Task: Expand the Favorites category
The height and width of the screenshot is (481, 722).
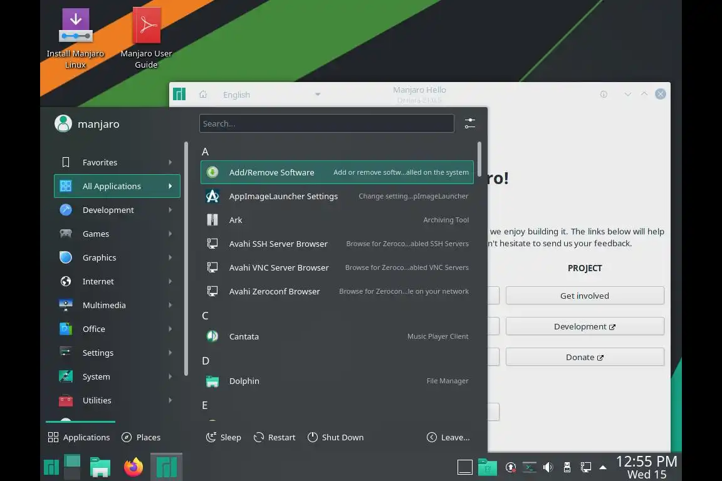Action: pos(117,162)
